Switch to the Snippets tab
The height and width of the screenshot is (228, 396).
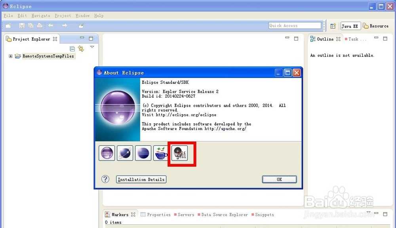point(263,215)
